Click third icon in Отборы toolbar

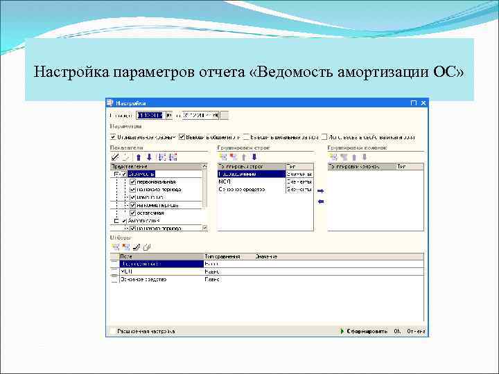(x=137, y=247)
